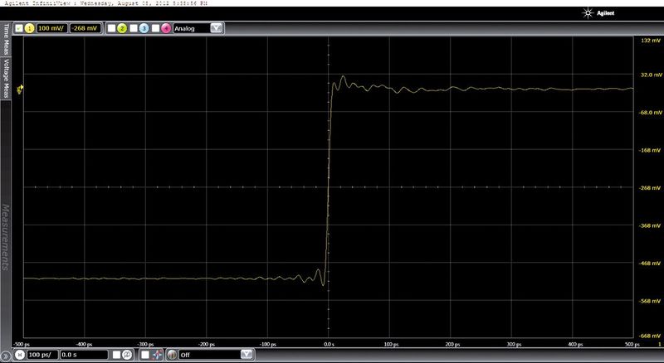Image resolution: width=664 pixels, height=363 pixels.
Task: Click the 132 mV axis label
Action: [x=652, y=41]
